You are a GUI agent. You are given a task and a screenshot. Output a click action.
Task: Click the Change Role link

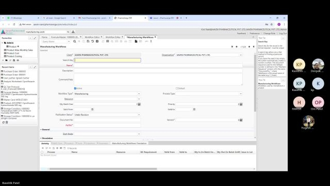(x=269, y=33)
